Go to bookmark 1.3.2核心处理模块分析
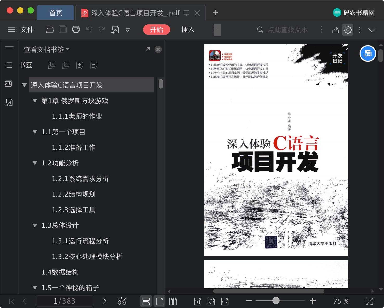384x308 pixels. coord(87,257)
